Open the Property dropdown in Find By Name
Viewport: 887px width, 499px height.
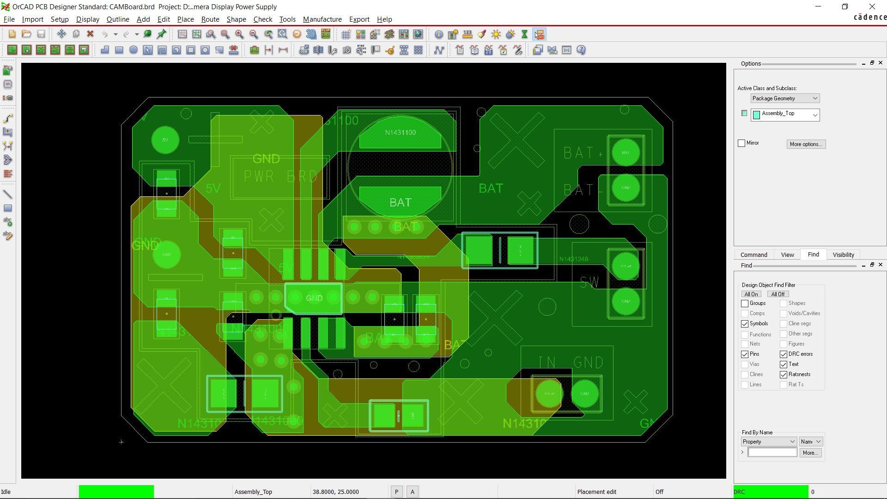pos(769,442)
